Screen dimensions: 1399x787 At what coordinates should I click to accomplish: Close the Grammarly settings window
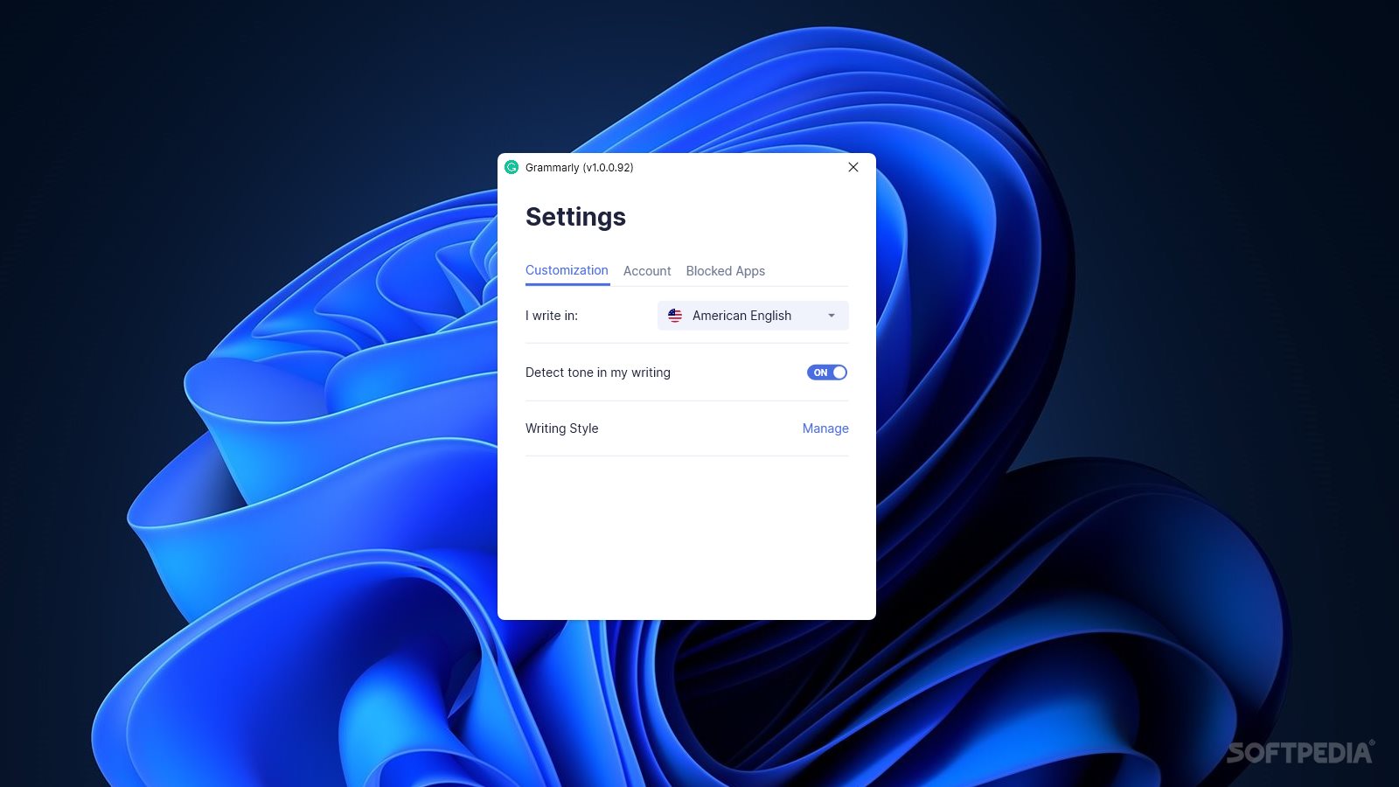click(853, 167)
